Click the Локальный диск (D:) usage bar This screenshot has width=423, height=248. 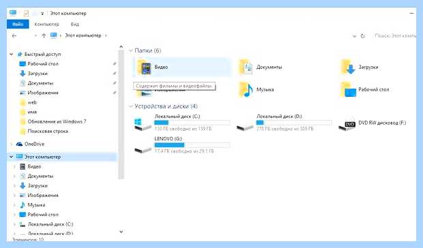pos(294,123)
